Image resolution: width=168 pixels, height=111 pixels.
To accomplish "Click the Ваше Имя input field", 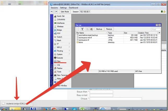I will click(x=101, y=92).
